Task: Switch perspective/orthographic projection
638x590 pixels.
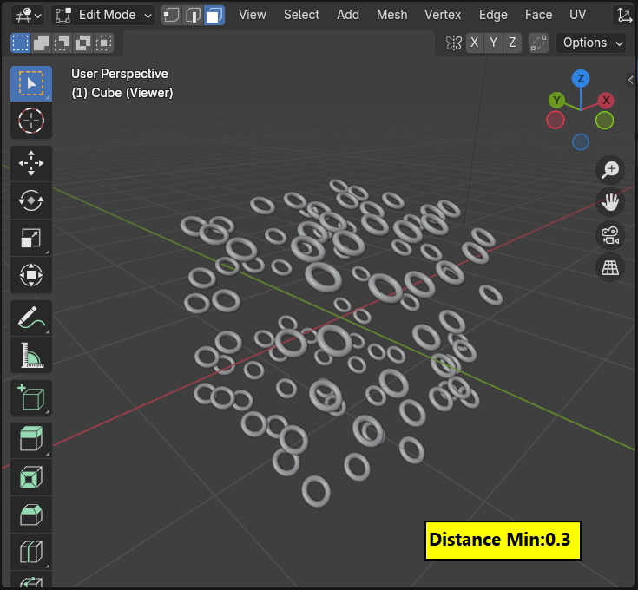Action: coord(610,268)
